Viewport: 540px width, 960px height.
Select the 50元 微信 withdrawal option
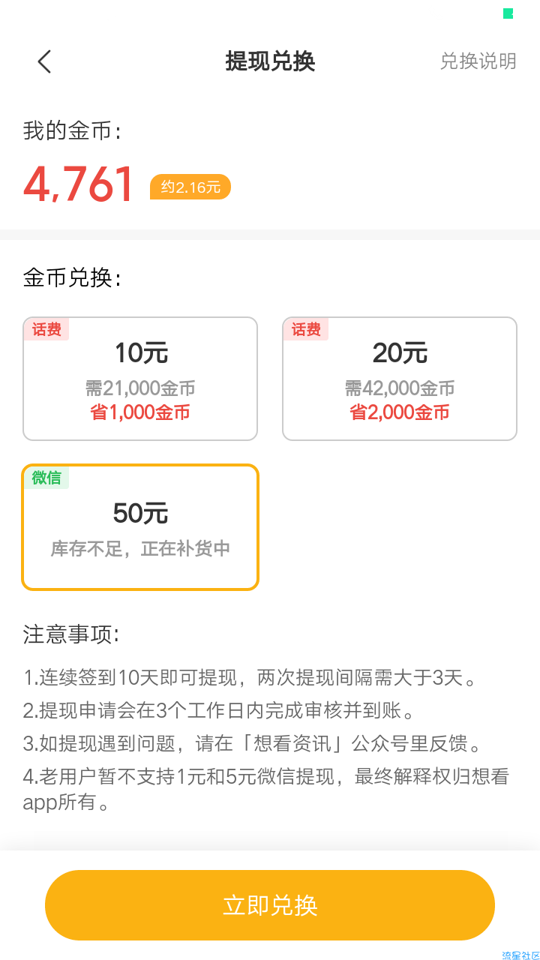point(140,527)
